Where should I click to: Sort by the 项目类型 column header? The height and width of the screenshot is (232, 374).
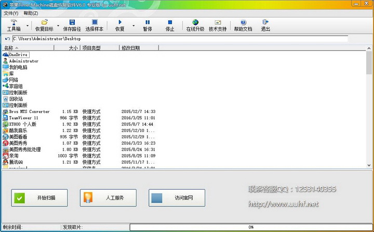[x=100, y=48]
